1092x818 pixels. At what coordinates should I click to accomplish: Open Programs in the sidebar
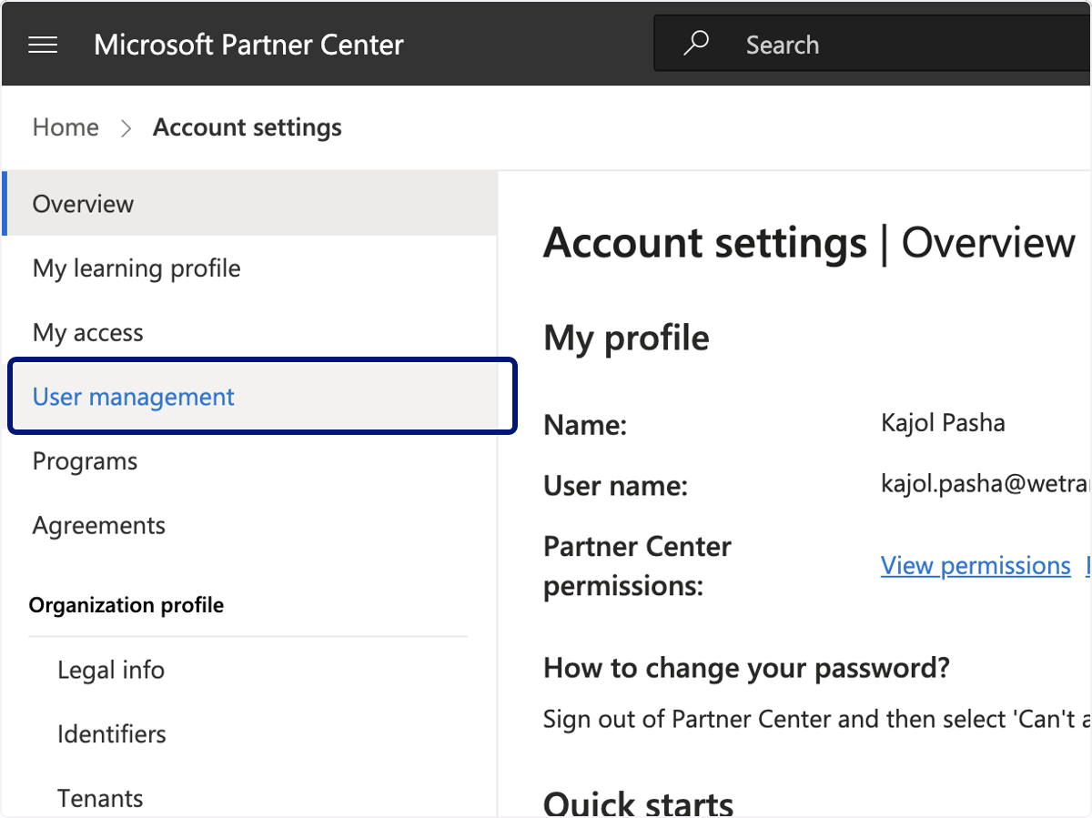point(250,461)
